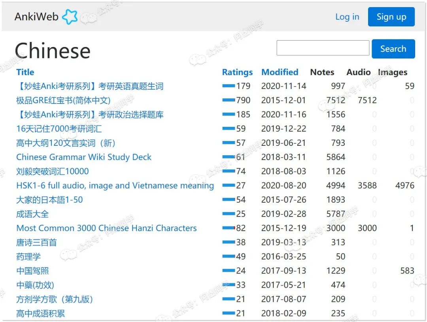427x322 pixels.
Task: Click the Notes column header
Action: (x=322, y=72)
